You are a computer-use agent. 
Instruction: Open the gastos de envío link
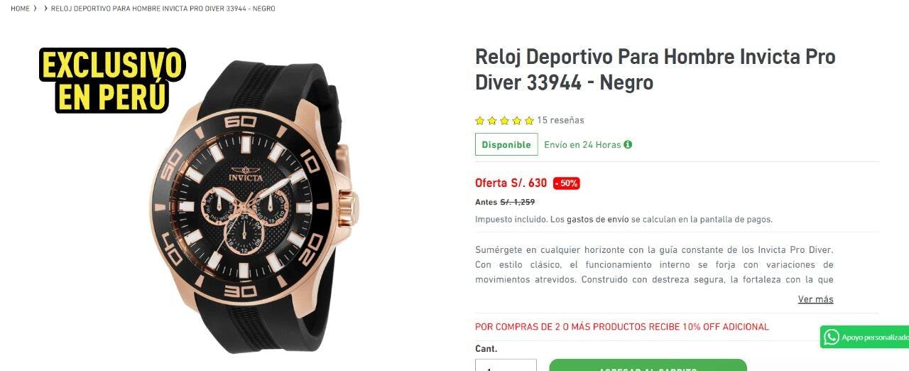point(597,220)
